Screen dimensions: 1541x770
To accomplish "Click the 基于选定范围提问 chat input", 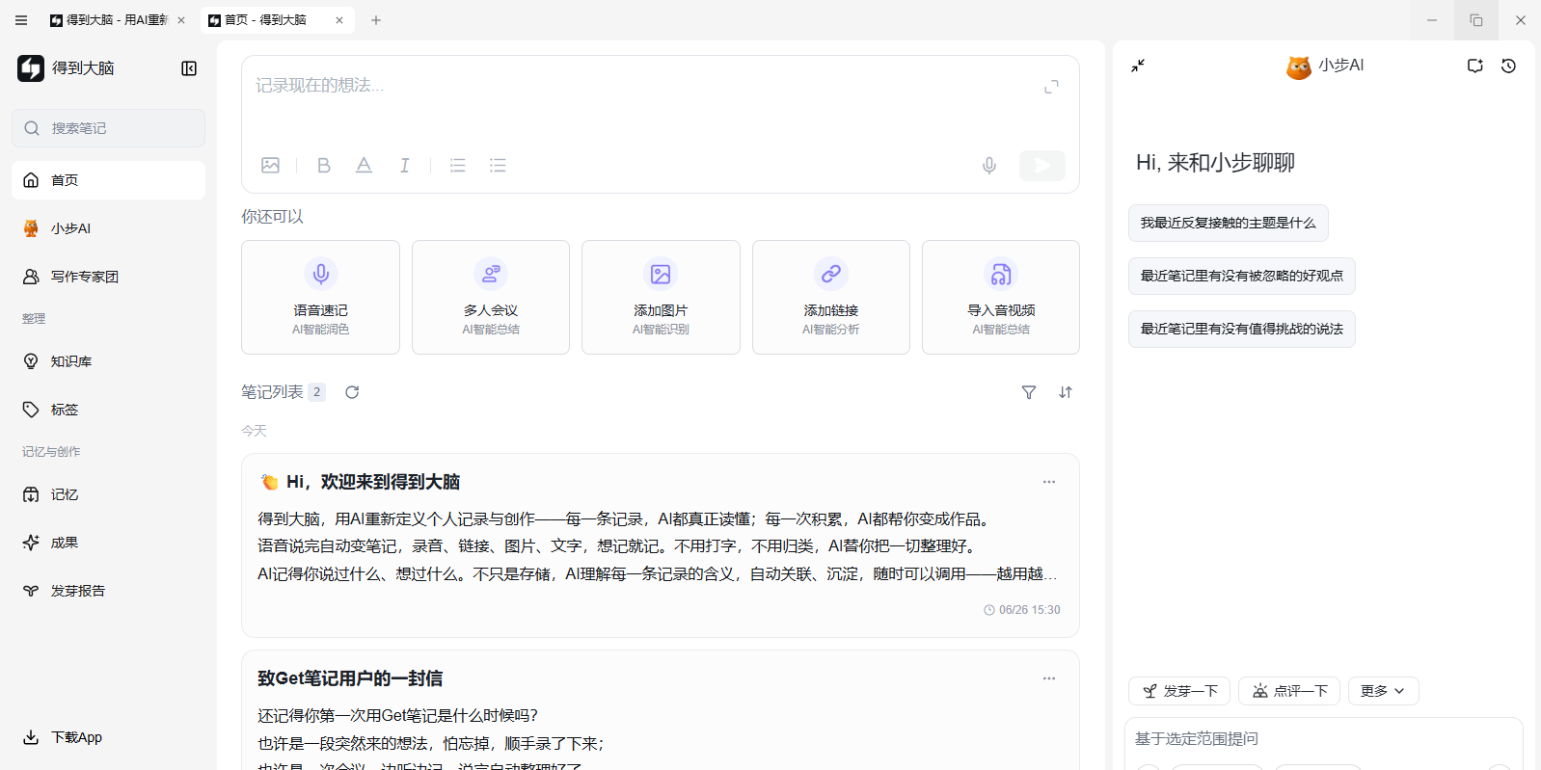I will click(x=1323, y=739).
